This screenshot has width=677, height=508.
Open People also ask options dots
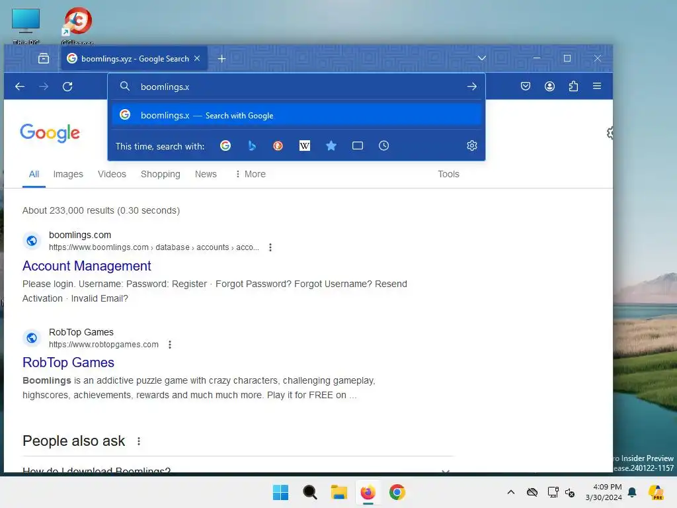(x=139, y=441)
